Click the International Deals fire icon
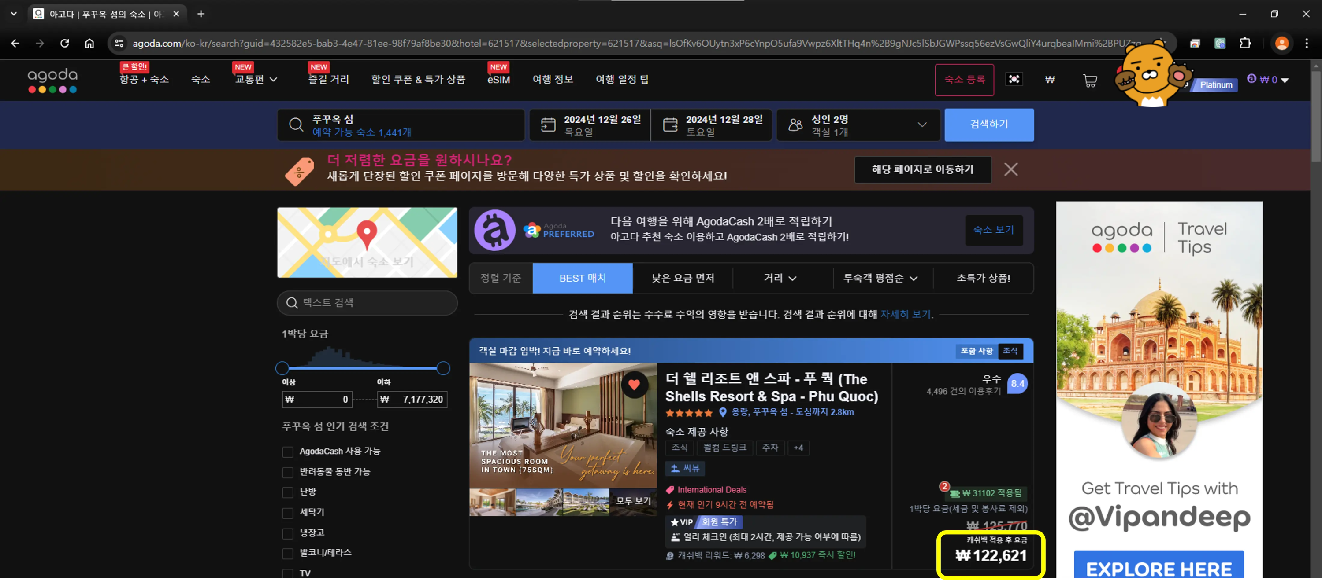The image size is (1322, 580). [x=669, y=489]
